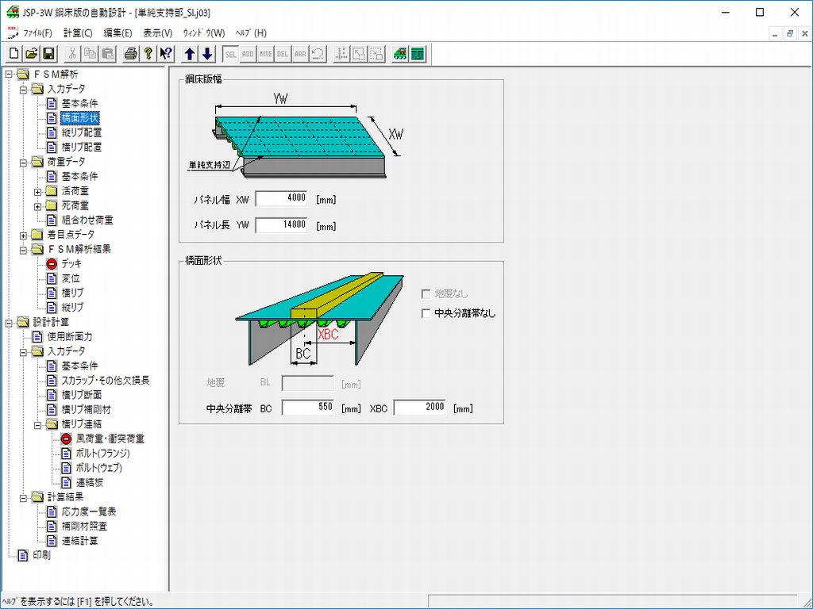Click the Open folder toolbar icon
Screen dimensions: 813x609
32,54
